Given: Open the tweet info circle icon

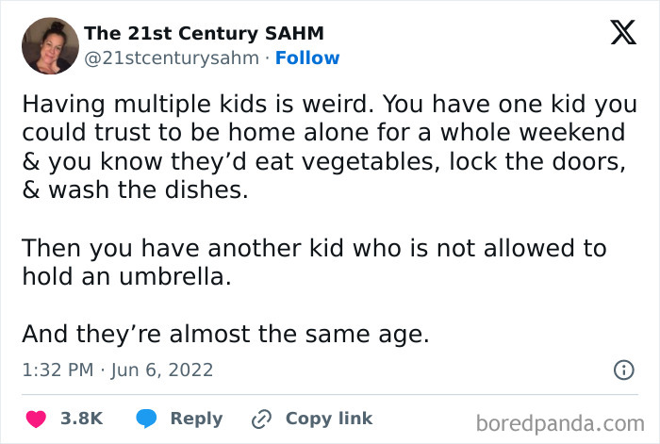Looking at the screenshot, I should [x=623, y=370].
